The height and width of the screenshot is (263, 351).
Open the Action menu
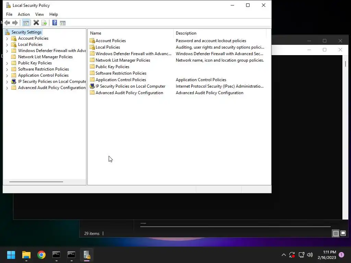click(24, 14)
